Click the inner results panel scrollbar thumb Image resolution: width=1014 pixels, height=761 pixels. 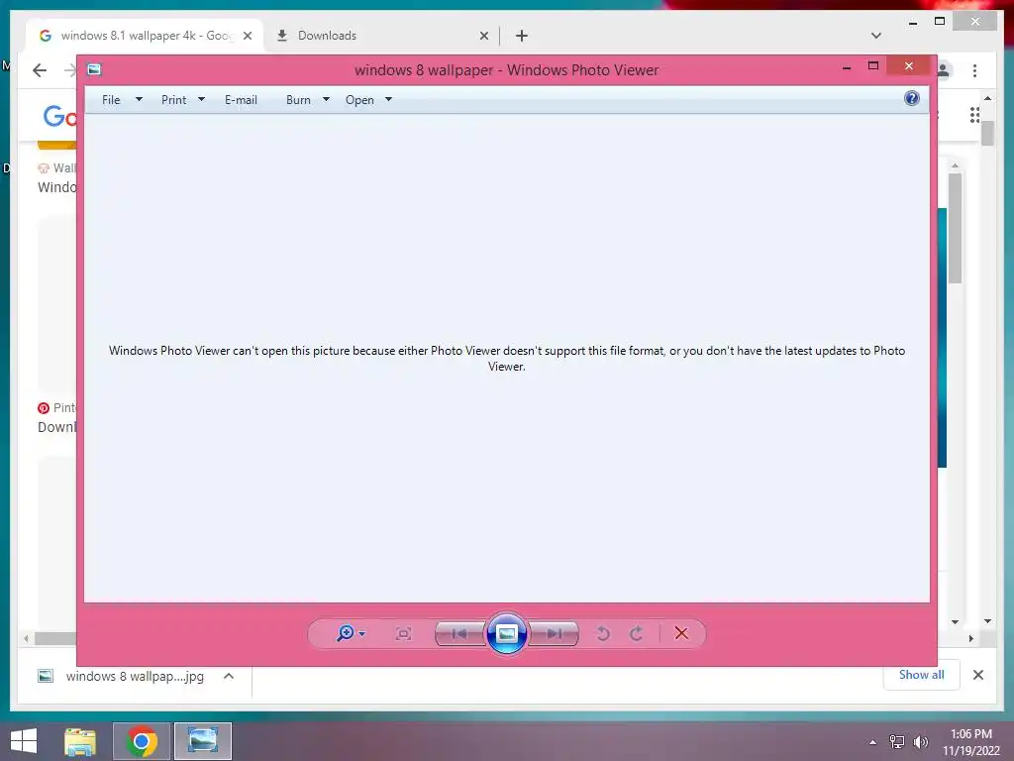point(956,228)
